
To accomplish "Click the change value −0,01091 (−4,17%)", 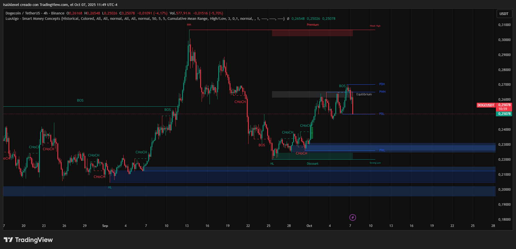I will (x=152, y=13).
